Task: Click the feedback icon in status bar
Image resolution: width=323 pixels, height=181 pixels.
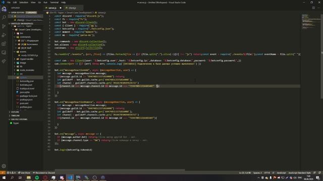Action: (314, 173)
